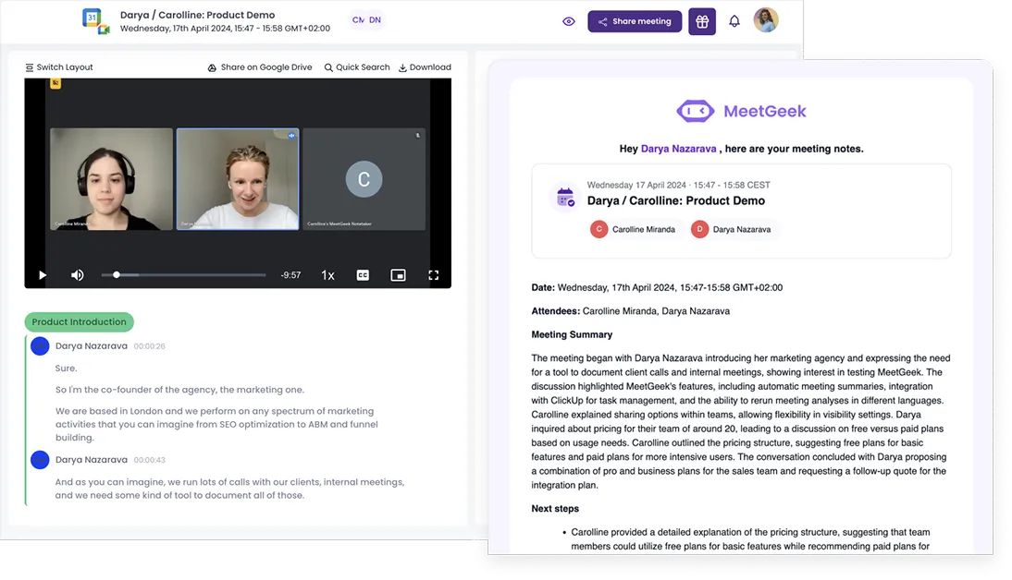
Task: Click the Next steps heading
Action: coord(555,509)
